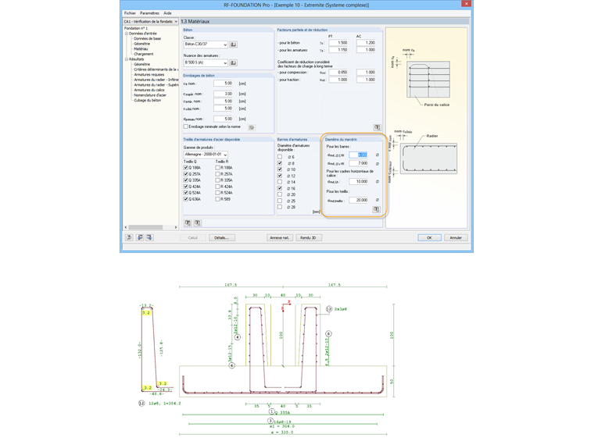594x445 pixels.
Task: Select Cubage du béton in tree
Action: (148, 100)
